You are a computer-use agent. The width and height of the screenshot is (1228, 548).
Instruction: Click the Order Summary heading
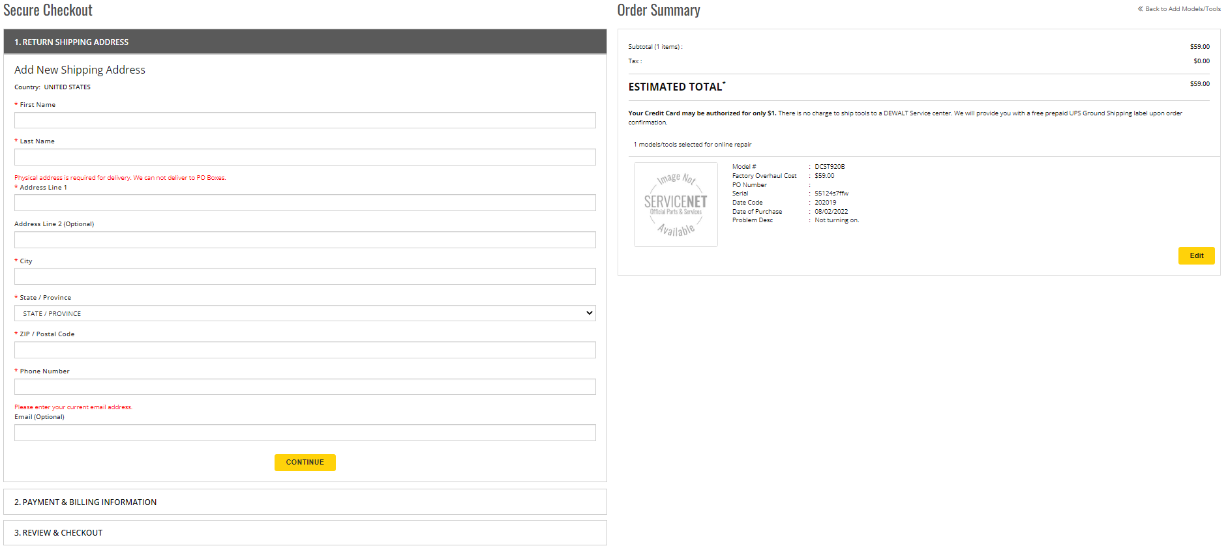658,10
